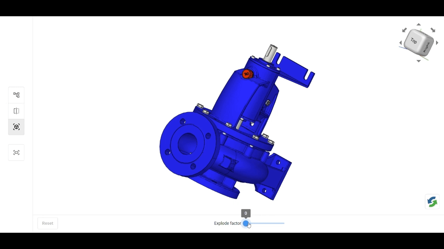Select the orange plug on the pump
The height and width of the screenshot is (249, 444).
pos(247,74)
